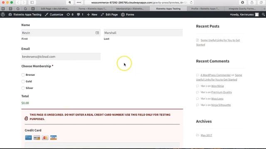The image size is (266, 149).
Task: Open the Forms admin menu
Action: tap(128, 14)
